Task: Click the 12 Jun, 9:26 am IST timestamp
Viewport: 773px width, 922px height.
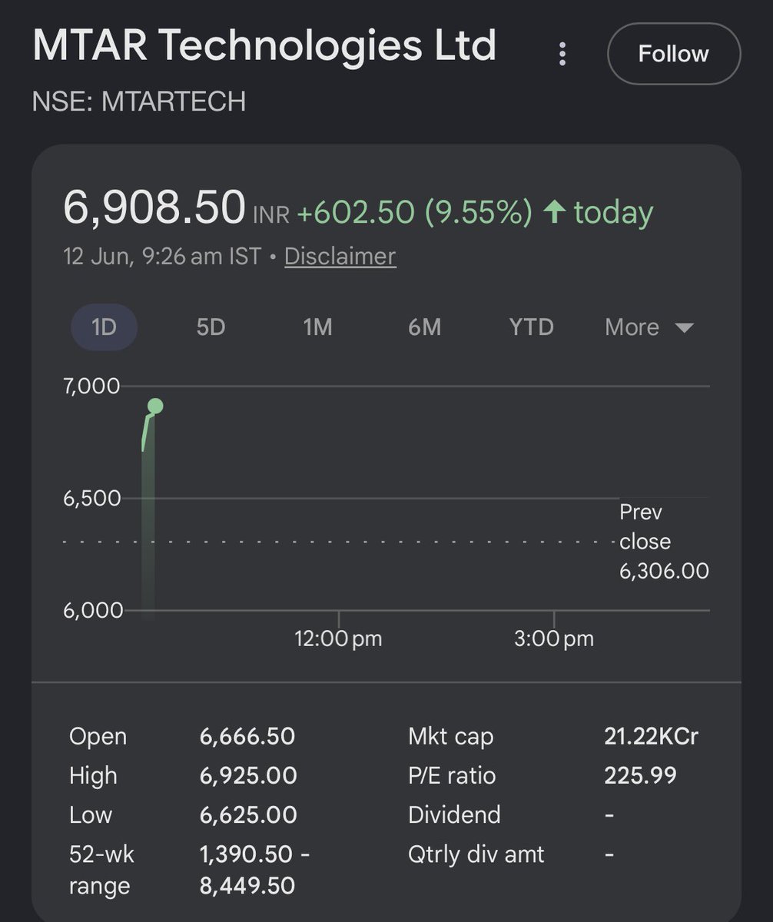Action: (x=162, y=256)
